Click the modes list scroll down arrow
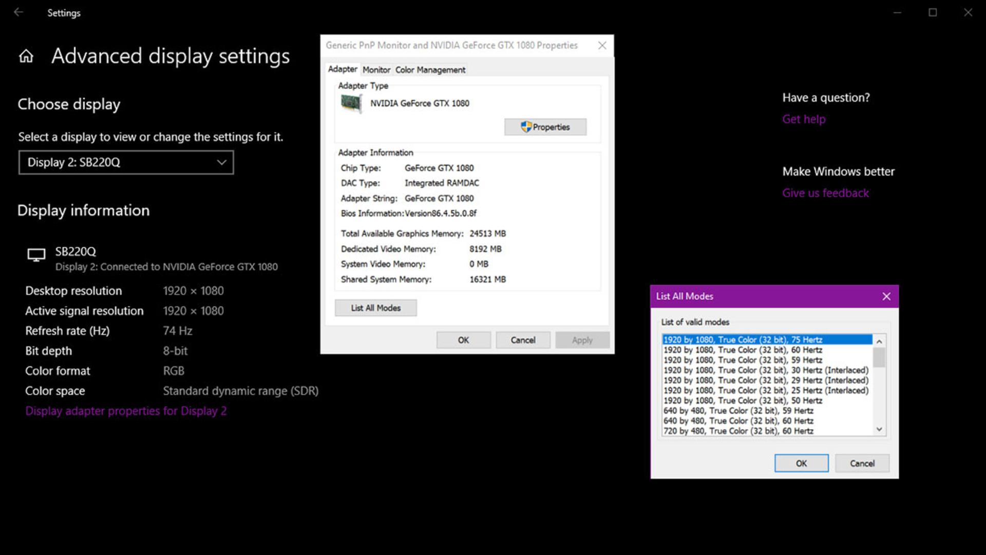986x555 pixels. (x=879, y=429)
